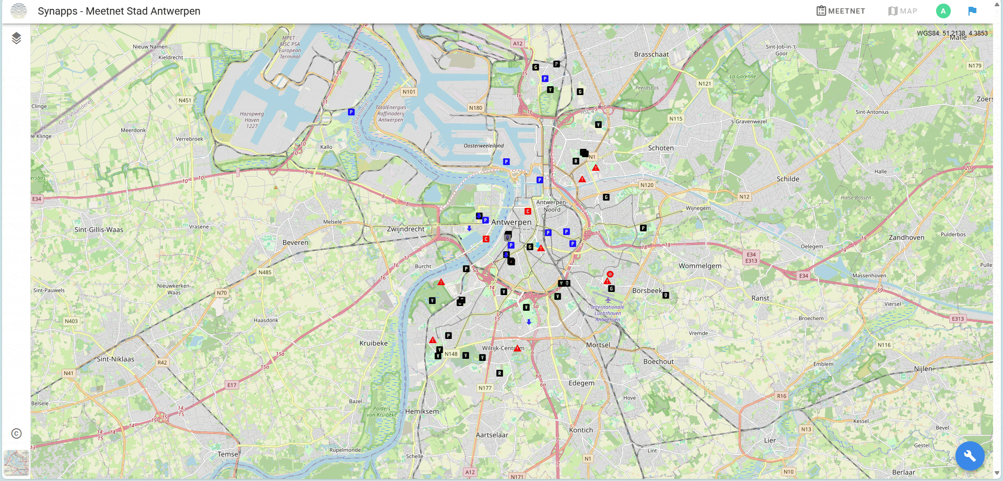Click the Synapps logo icon
Viewport: 1003px width, 481px height.
[19, 11]
